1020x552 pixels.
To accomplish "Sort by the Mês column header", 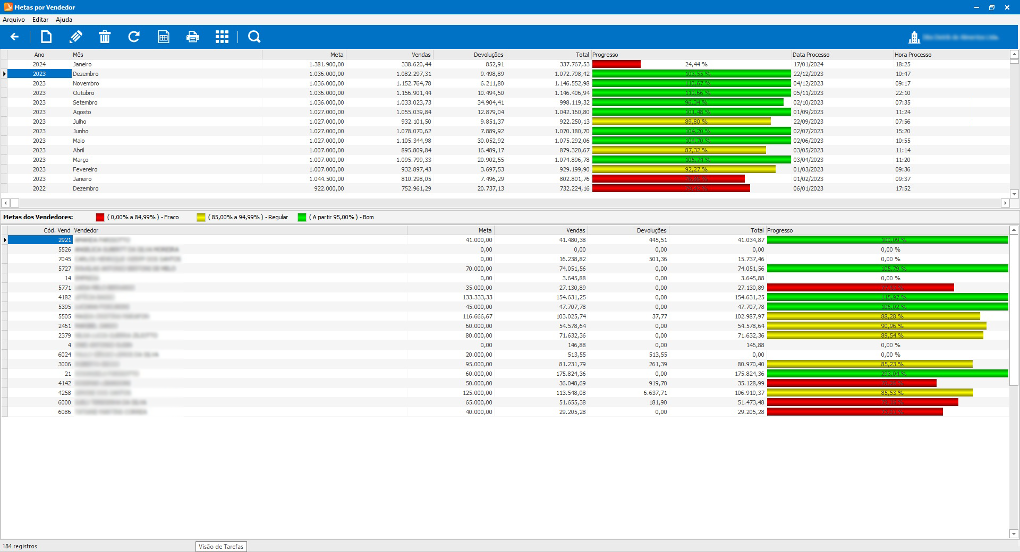I will tap(167, 55).
